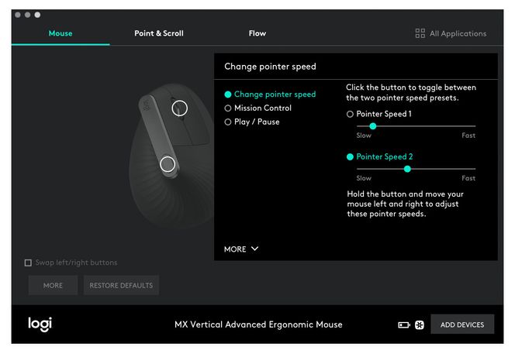Click the Pointer Speed 1 slider handle
The width and height of the screenshot is (515, 357).
[x=372, y=126]
